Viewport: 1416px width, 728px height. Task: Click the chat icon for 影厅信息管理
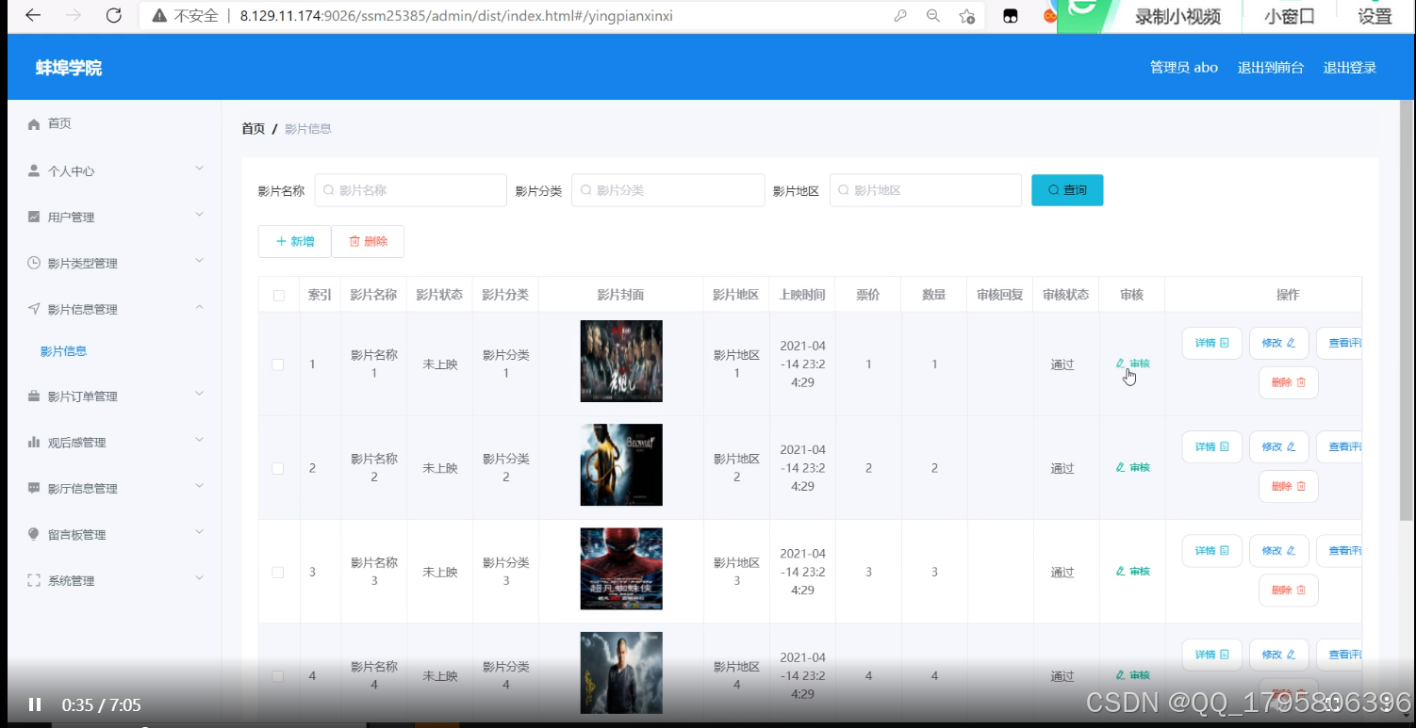[x=34, y=488]
